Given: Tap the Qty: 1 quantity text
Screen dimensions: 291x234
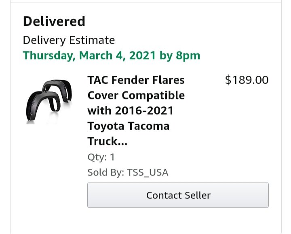Looking at the screenshot, I should [101, 157].
